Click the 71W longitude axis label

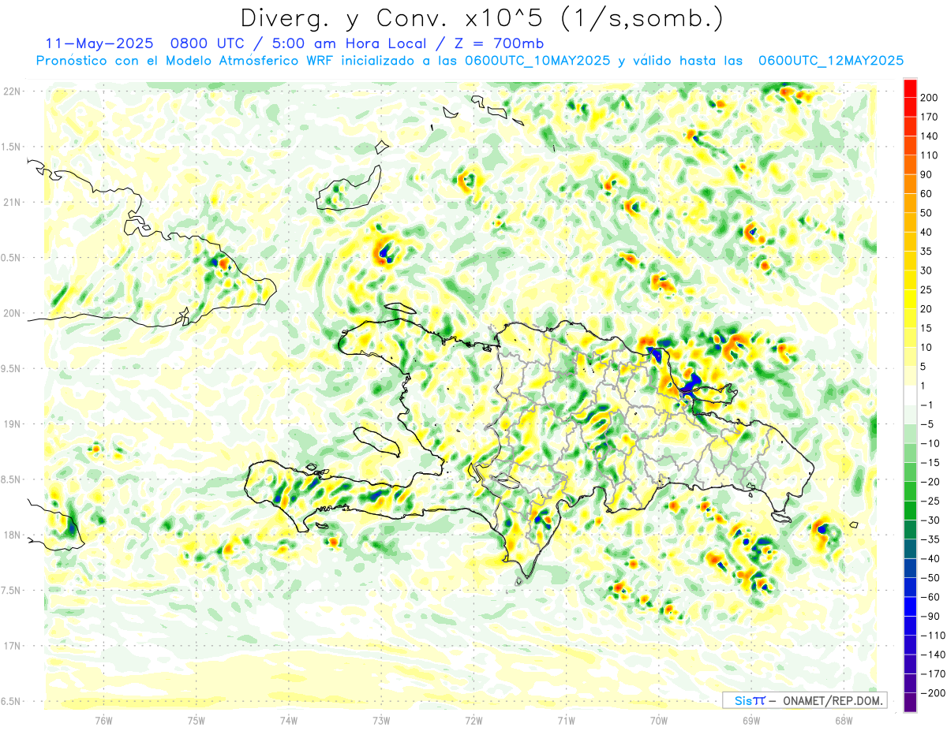tap(566, 720)
